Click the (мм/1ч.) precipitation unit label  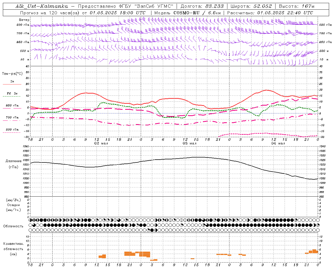[14, 210]
